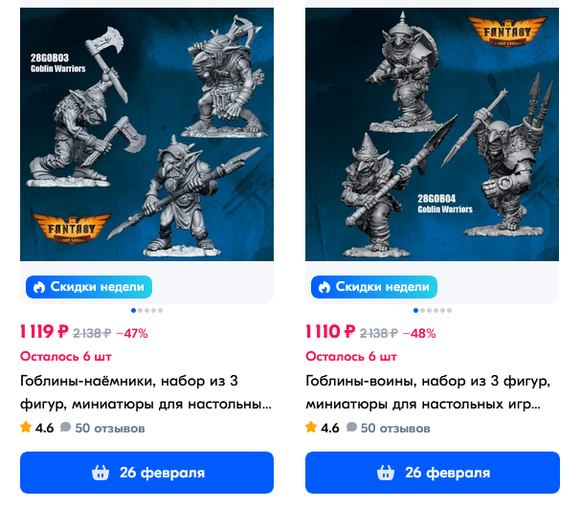Add Гоблины-наёмники to cart, 26 февраля
The image size is (581, 508).
(146, 473)
